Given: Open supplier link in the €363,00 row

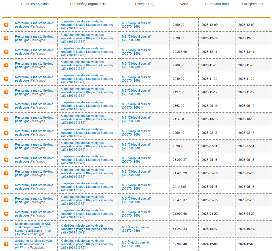Looking at the screenshot, I should tap(136, 104).
